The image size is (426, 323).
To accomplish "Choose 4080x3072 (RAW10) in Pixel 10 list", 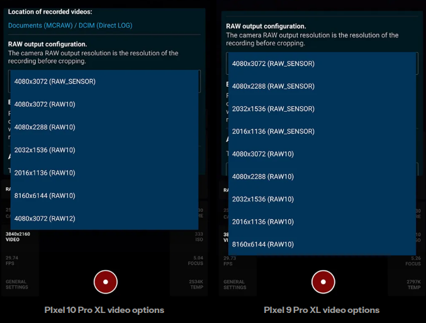I will pos(104,104).
